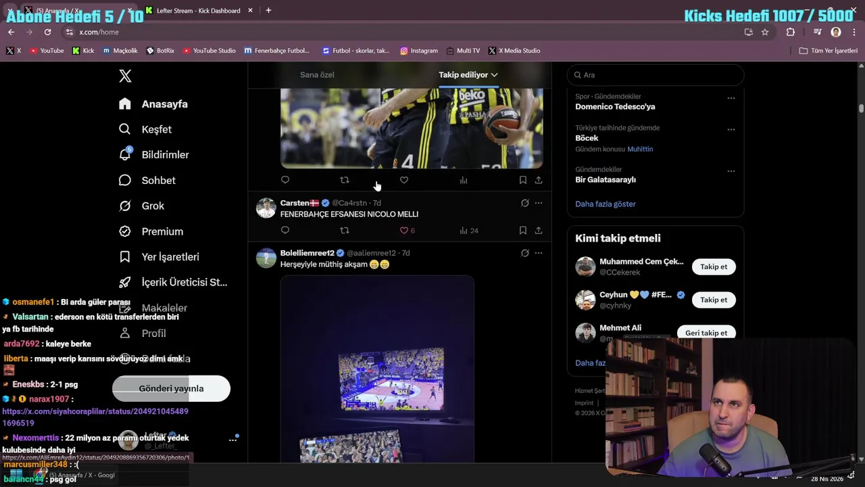865x487 pixels.
Task: Repost the basketball photo post
Action: coord(345,180)
